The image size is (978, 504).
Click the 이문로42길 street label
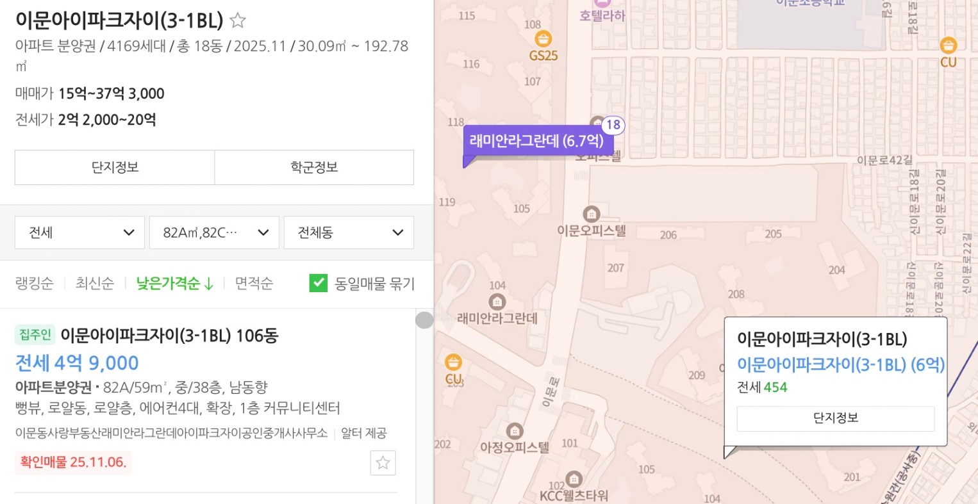(x=884, y=160)
